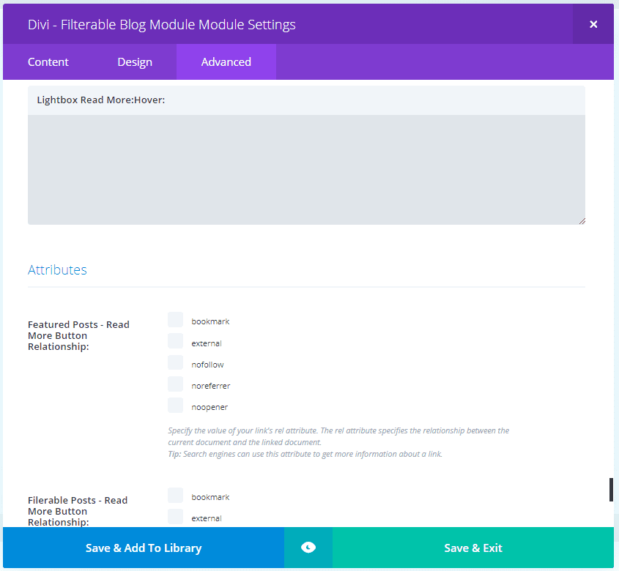
Task: Check bookmark under Filerable Posts relationship
Action: (175, 496)
